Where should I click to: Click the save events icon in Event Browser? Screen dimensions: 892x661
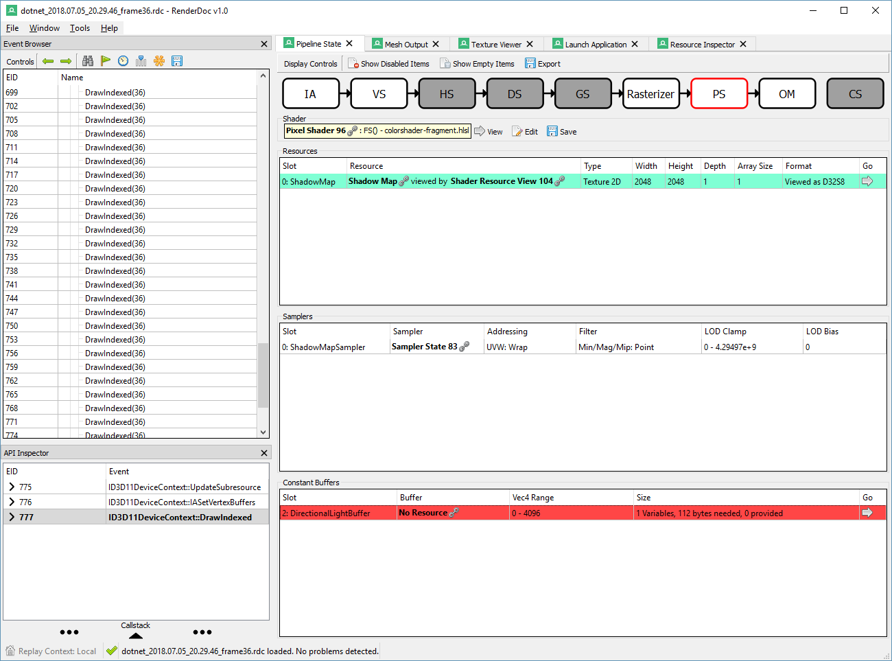[x=177, y=61]
